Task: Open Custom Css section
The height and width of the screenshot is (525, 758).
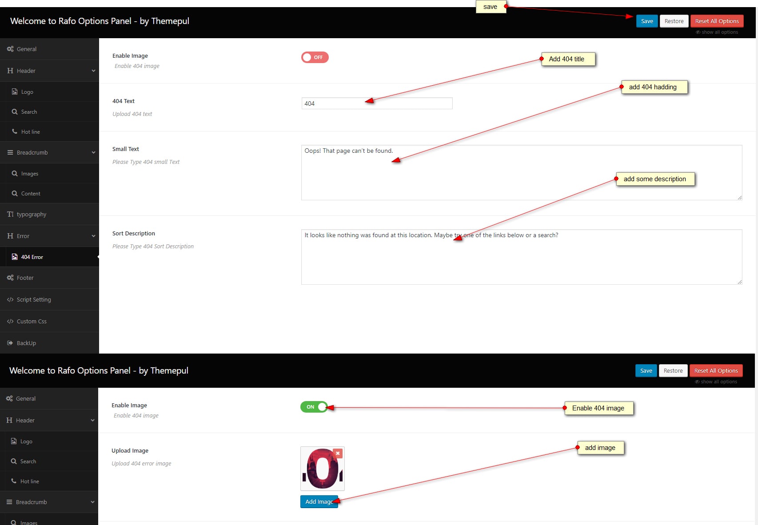Action: 49,321
